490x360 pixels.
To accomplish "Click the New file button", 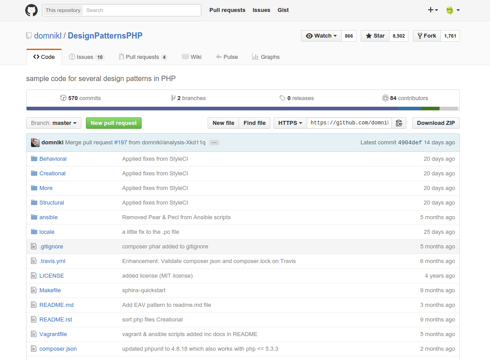I will pyautogui.click(x=224, y=123).
